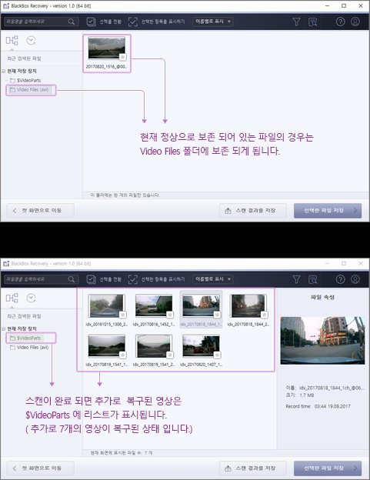Click 최근 검색된 파일 in the one-file window sidebar

(x=24, y=58)
